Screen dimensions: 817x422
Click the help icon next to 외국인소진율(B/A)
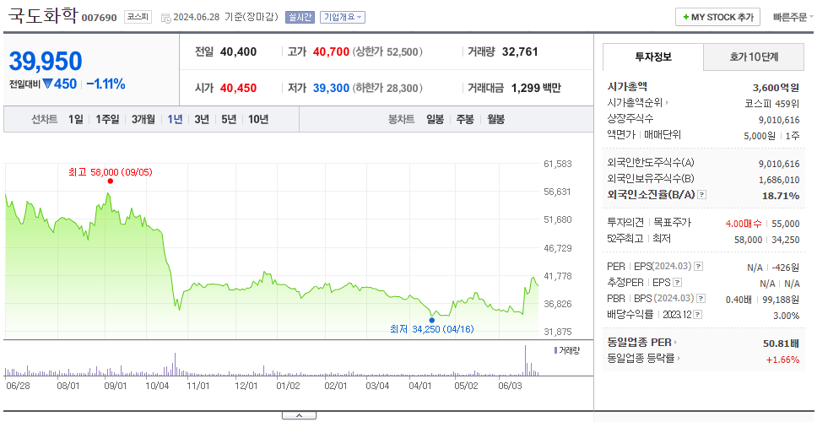point(702,195)
